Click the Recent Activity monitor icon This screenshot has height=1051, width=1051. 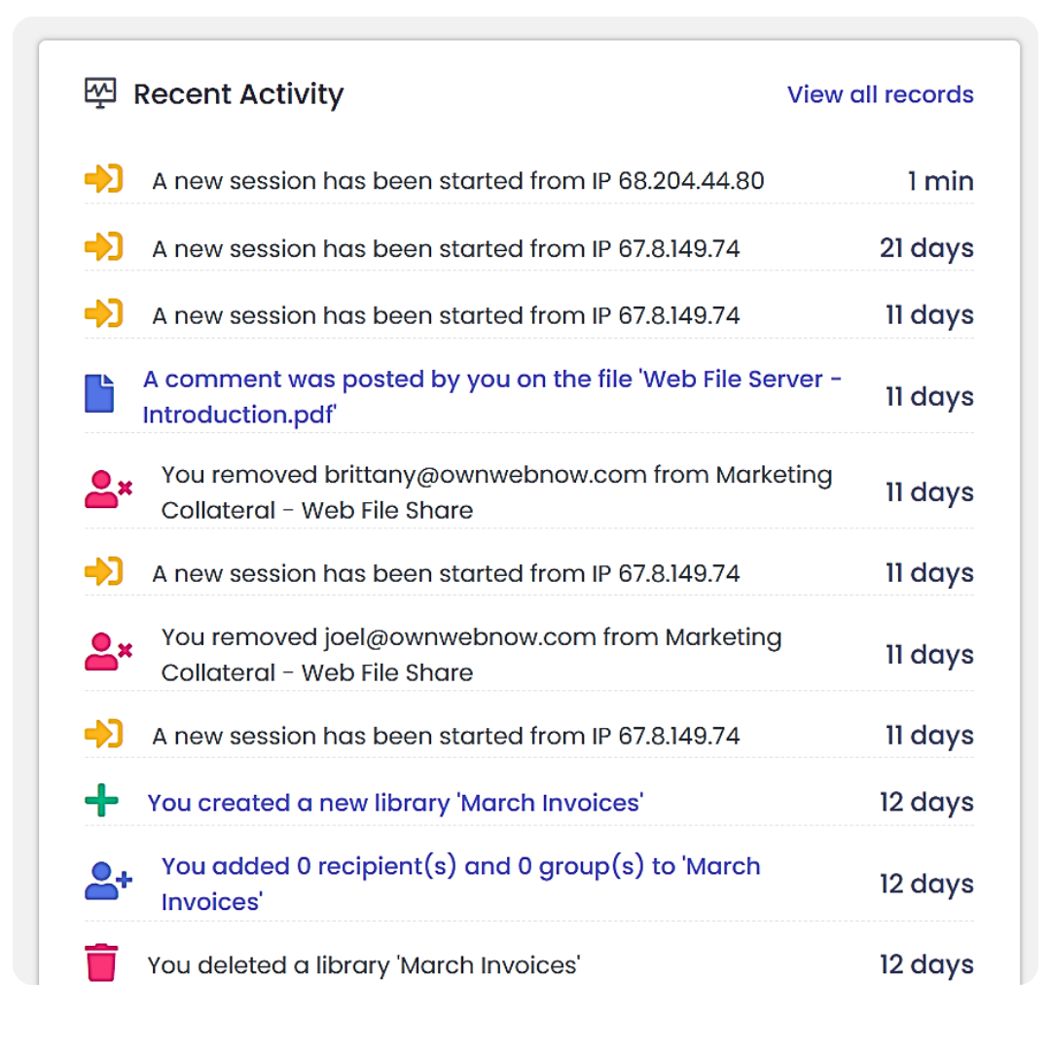click(x=100, y=93)
